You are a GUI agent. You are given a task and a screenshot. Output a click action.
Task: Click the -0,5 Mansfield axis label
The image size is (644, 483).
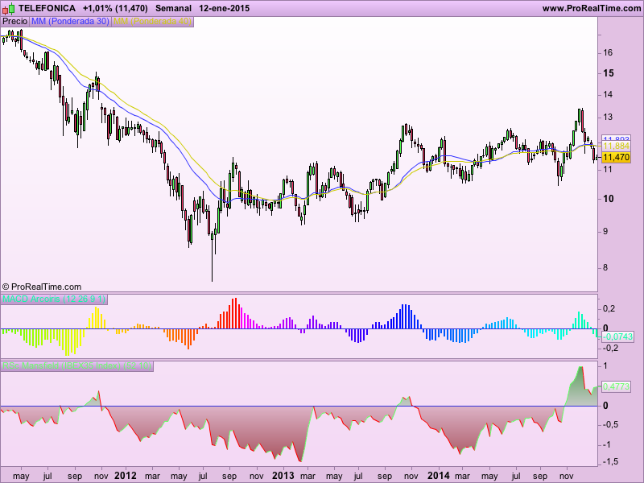tap(610, 425)
